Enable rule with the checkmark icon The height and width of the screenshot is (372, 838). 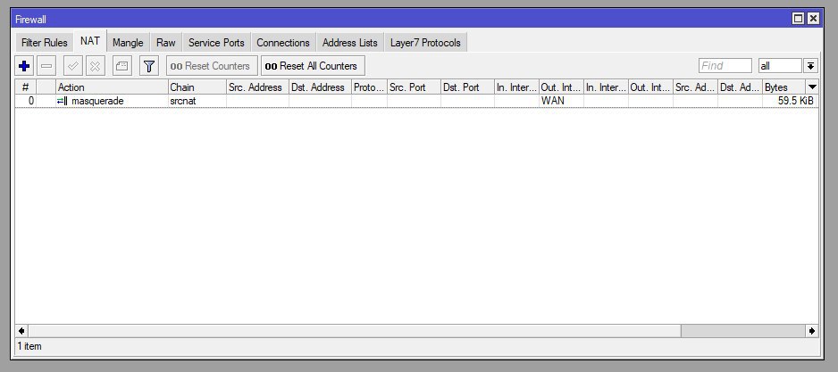(73, 66)
